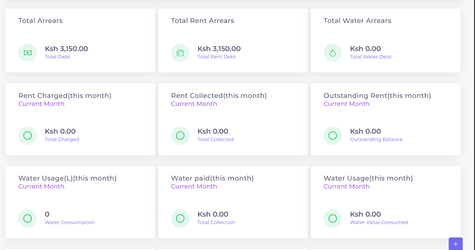Click the circle icon on Outstanding Rent card
This screenshot has width=475, height=250.
pos(332,135)
